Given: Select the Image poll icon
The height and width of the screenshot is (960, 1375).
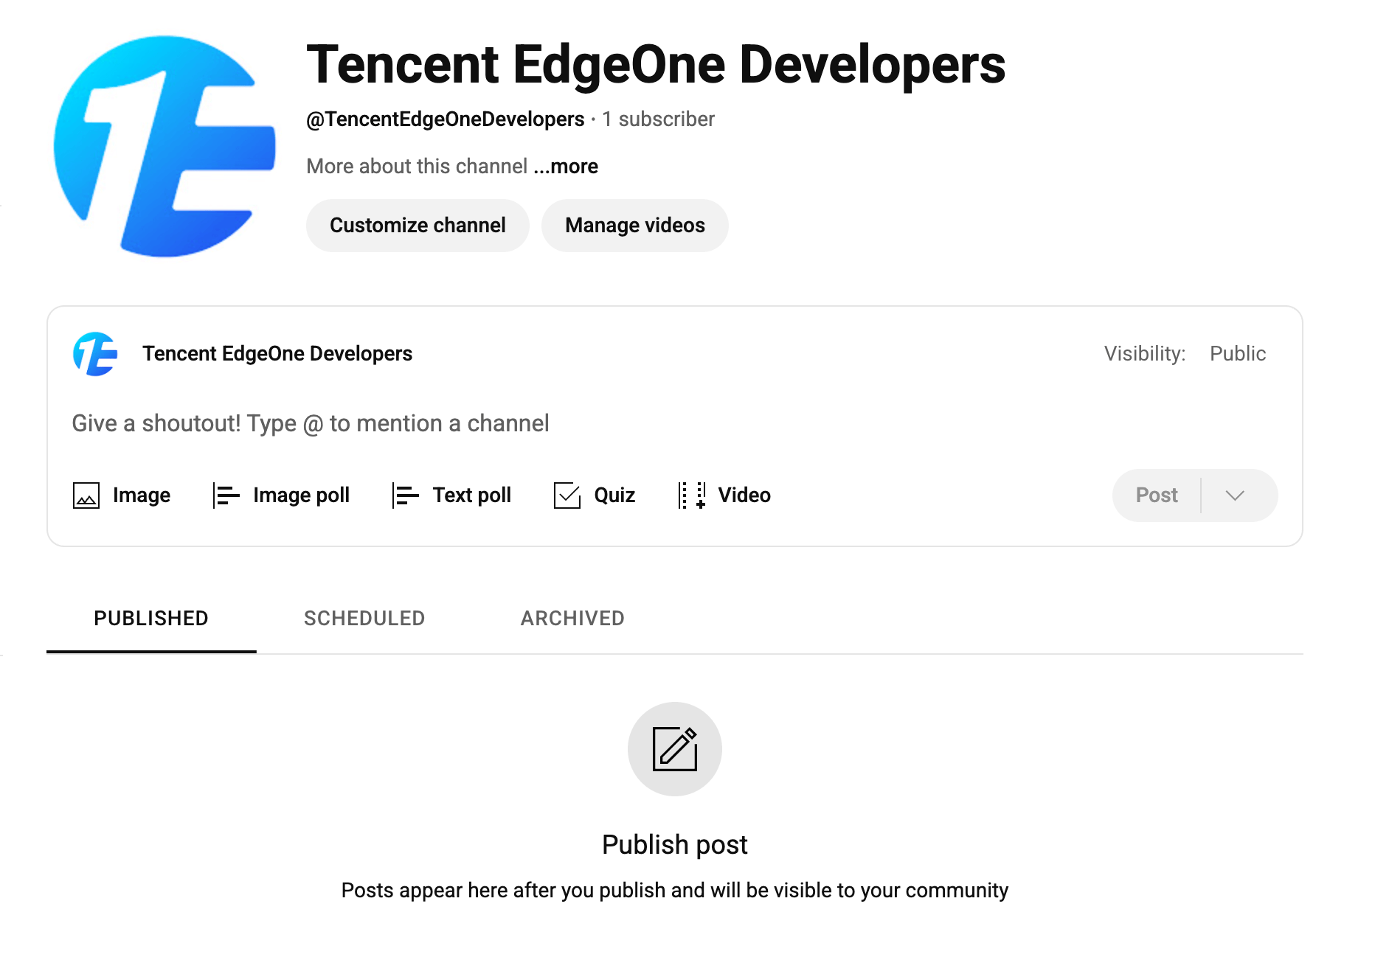Looking at the screenshot, I should pyautogui.click(x=226, y=495).
